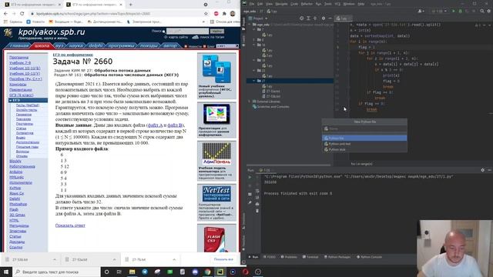Select 'Python stub' in popup list
This screenshot has width=493, height=277.
[x=364, y=149]
